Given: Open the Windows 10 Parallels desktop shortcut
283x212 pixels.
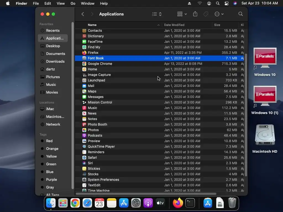Looking at the screenshot, I should (265, 62).
